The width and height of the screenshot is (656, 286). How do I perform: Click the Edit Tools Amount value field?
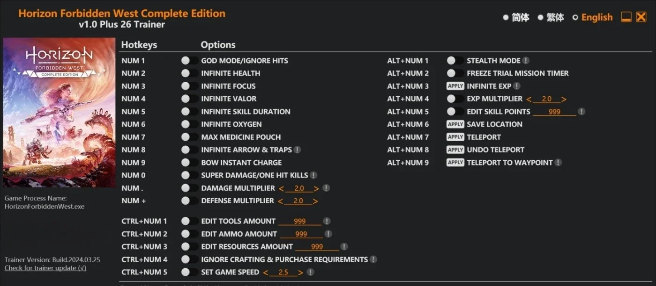(x=300, y=222)
